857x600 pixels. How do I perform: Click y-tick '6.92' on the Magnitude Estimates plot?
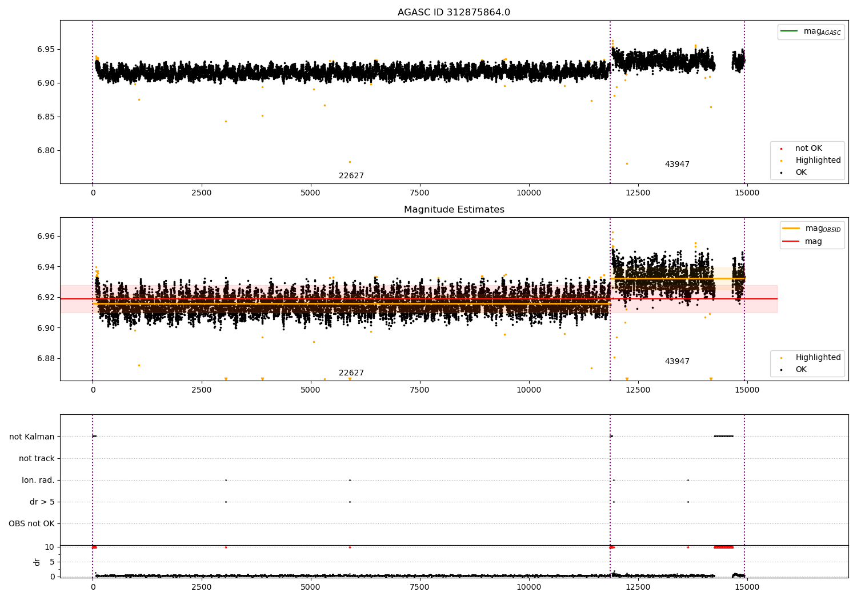point(46,298)
